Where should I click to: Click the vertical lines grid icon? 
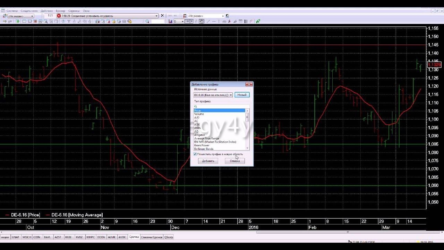(x=246, y=22)
